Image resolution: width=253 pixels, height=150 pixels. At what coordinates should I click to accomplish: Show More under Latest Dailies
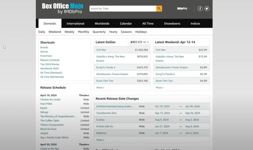pos(100,88)
